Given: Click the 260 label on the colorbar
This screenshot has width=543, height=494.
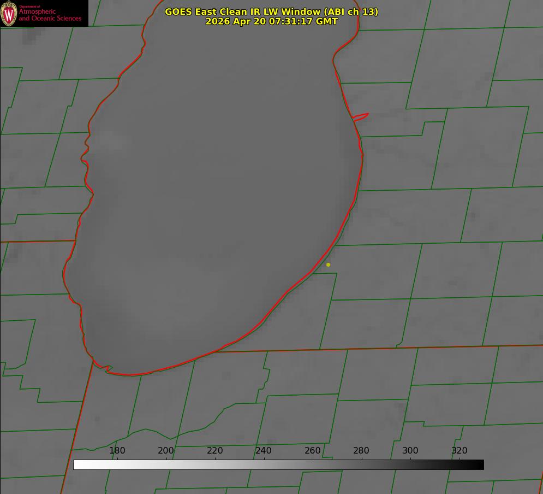Looking at the screenshot, I should [x=312, y=450].
